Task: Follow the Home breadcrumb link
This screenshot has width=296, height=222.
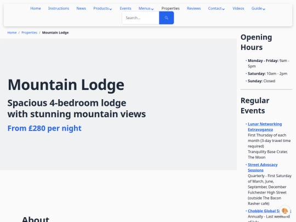Action: tap(12, 33)
